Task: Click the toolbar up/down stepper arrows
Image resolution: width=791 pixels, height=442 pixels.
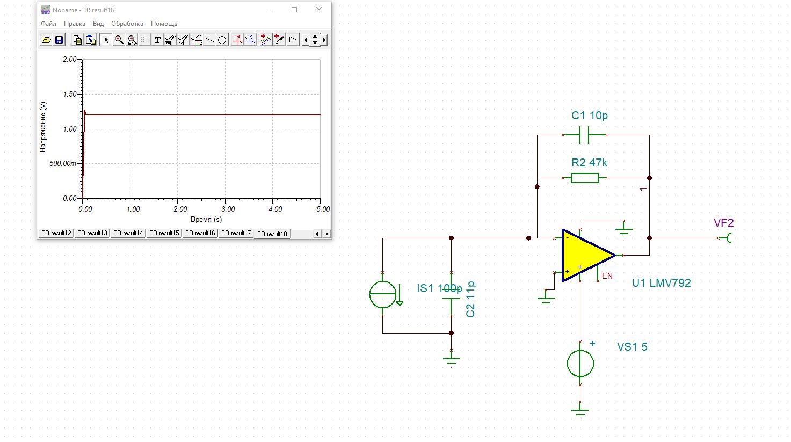Action: pyautogui.click(x=315, y=40)
